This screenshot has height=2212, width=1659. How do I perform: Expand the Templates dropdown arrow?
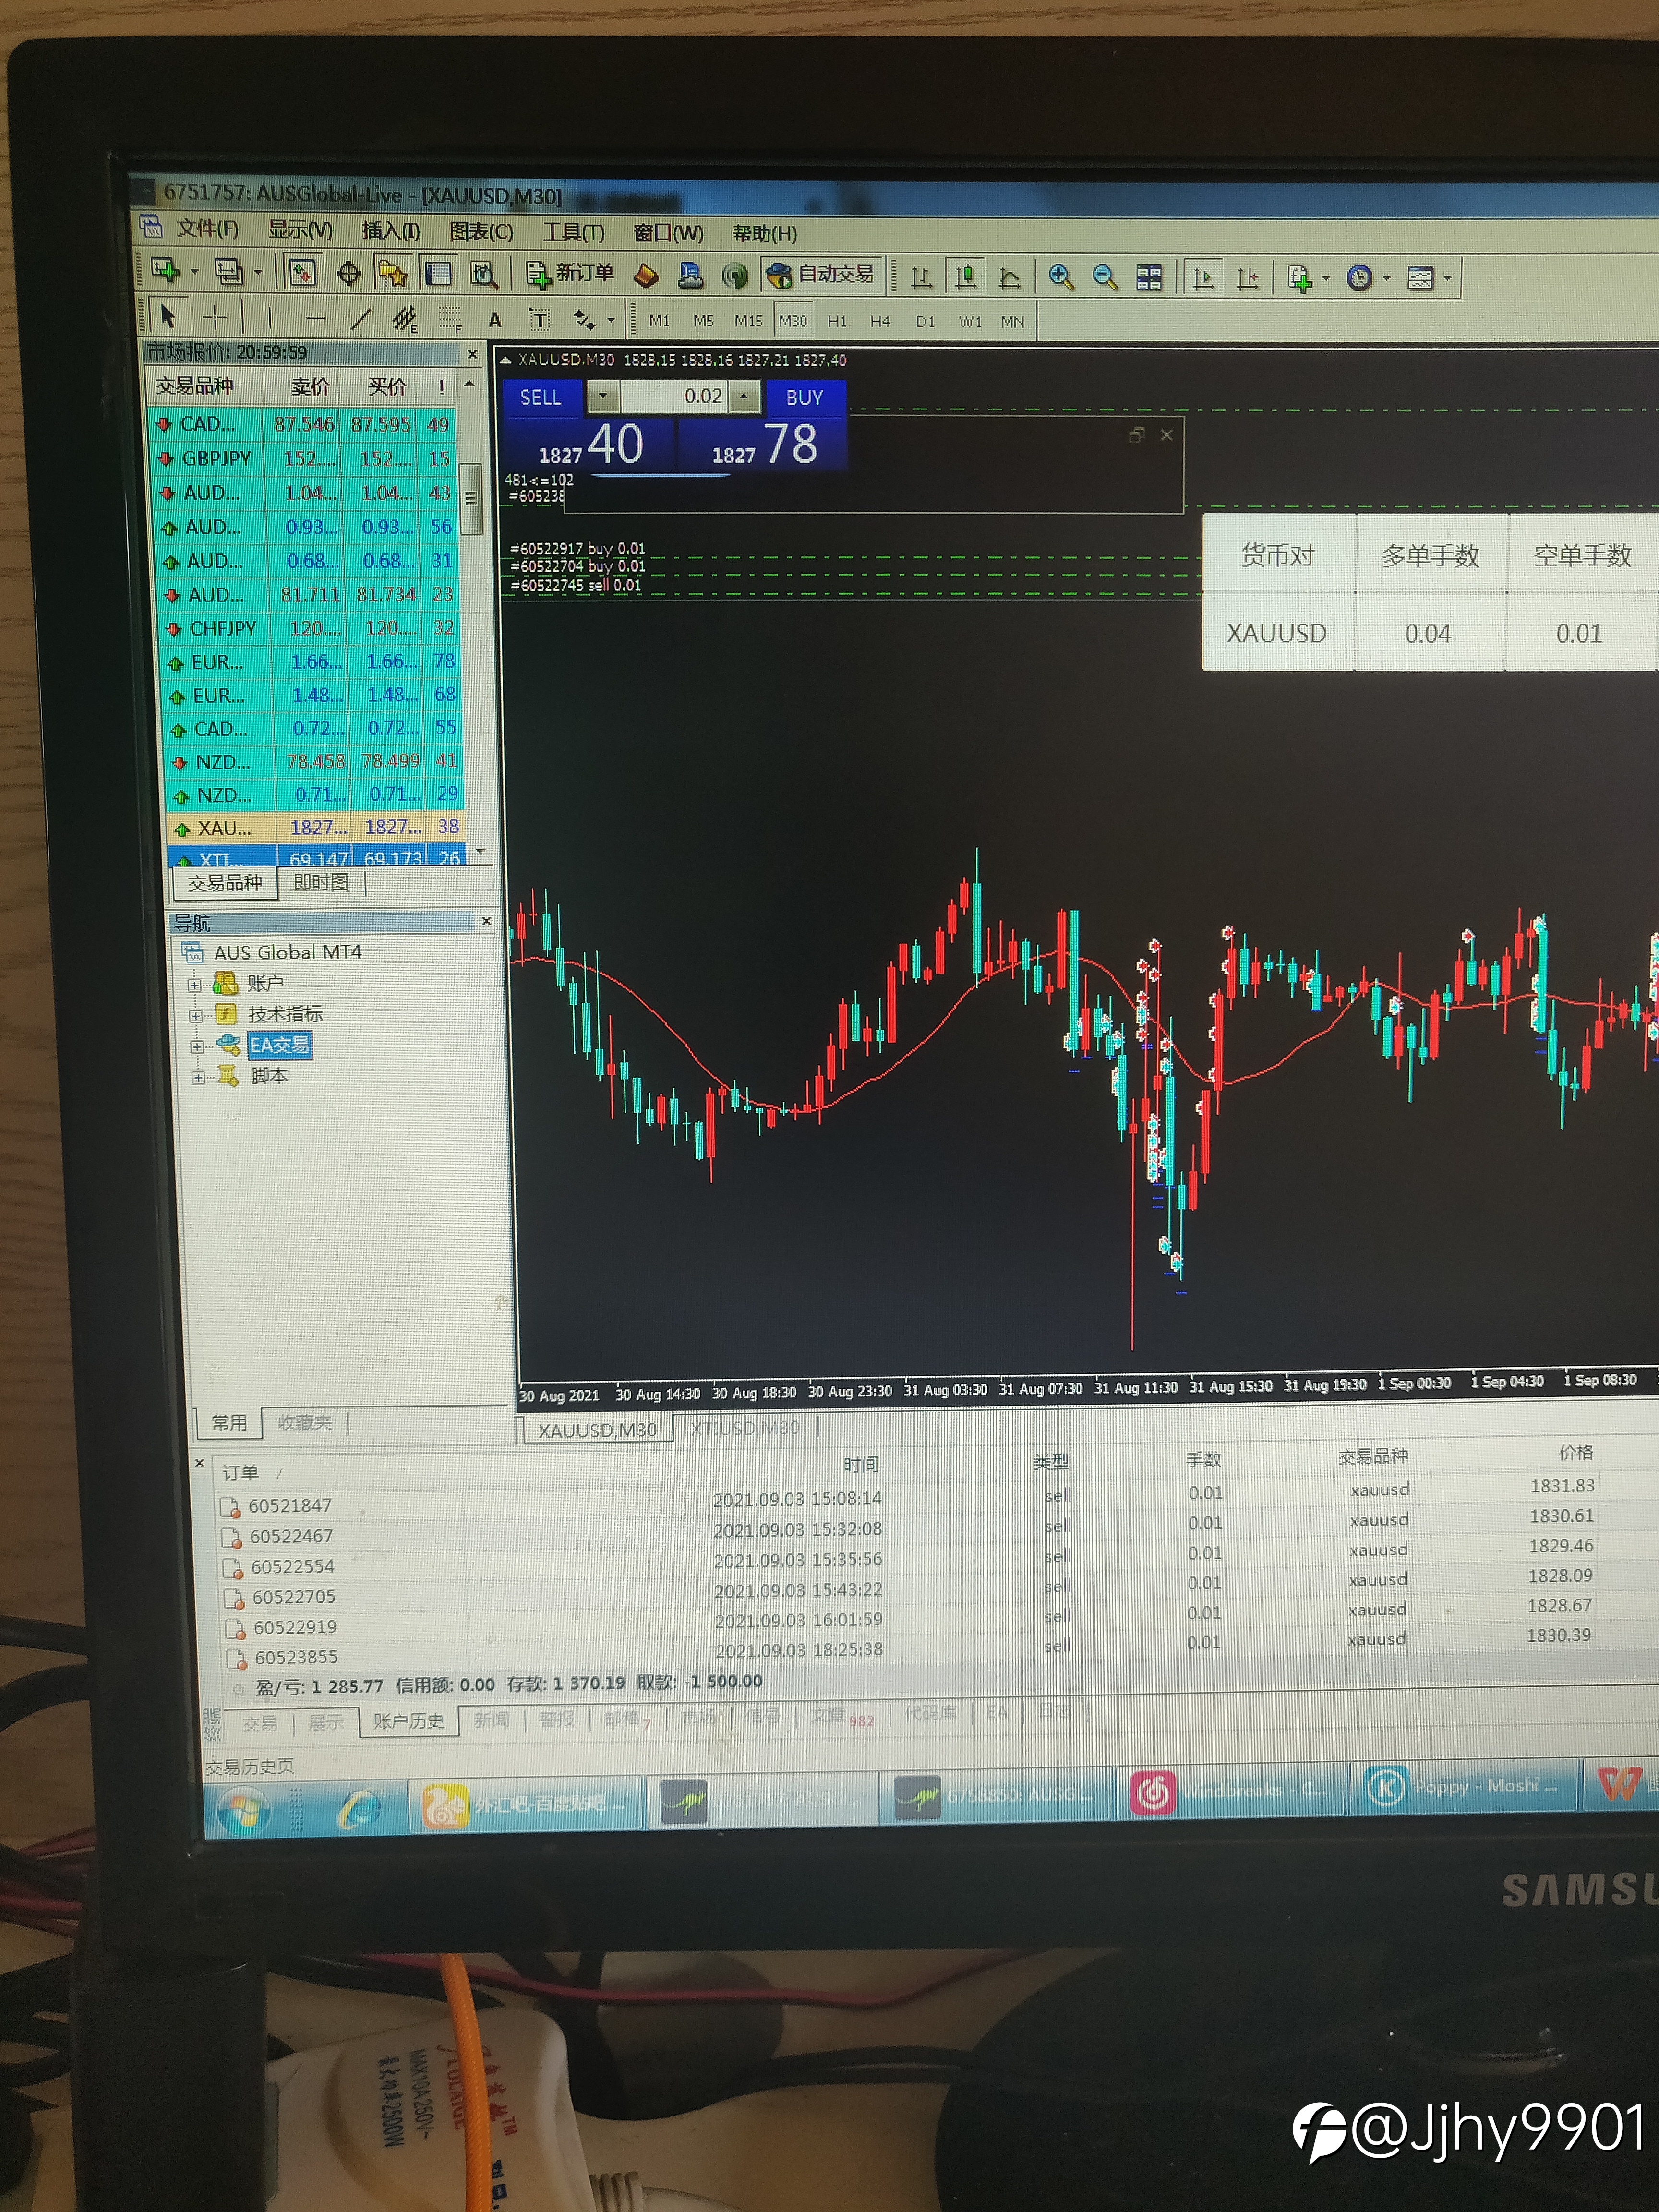tap(1447, 279)
